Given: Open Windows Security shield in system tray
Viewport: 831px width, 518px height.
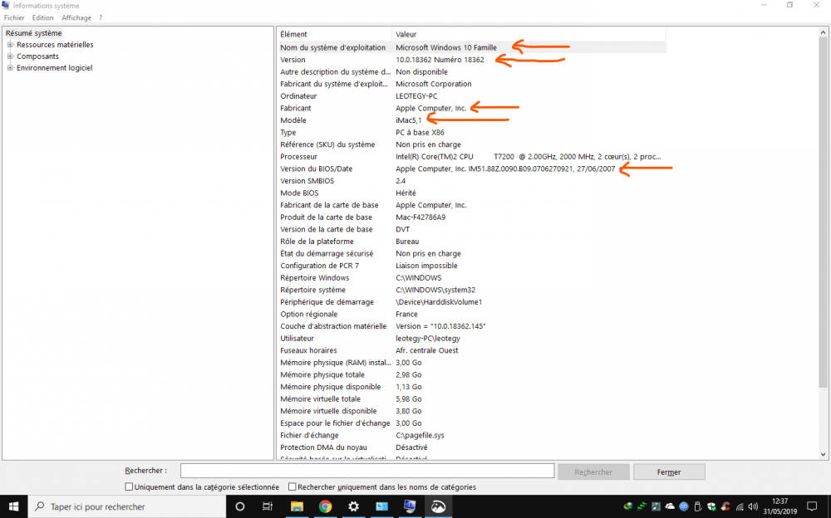Looking at the screenshot, I should [x=711, y=506].
